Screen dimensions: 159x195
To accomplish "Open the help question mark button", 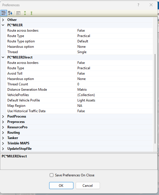I will (138, 5).
